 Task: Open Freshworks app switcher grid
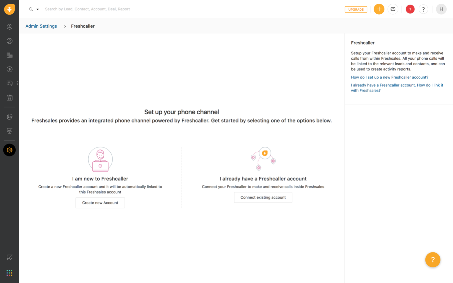click(x=9, y=273)
